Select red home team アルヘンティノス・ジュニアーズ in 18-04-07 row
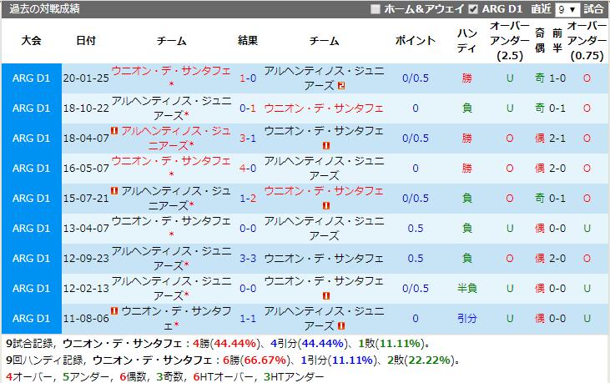 175,138
